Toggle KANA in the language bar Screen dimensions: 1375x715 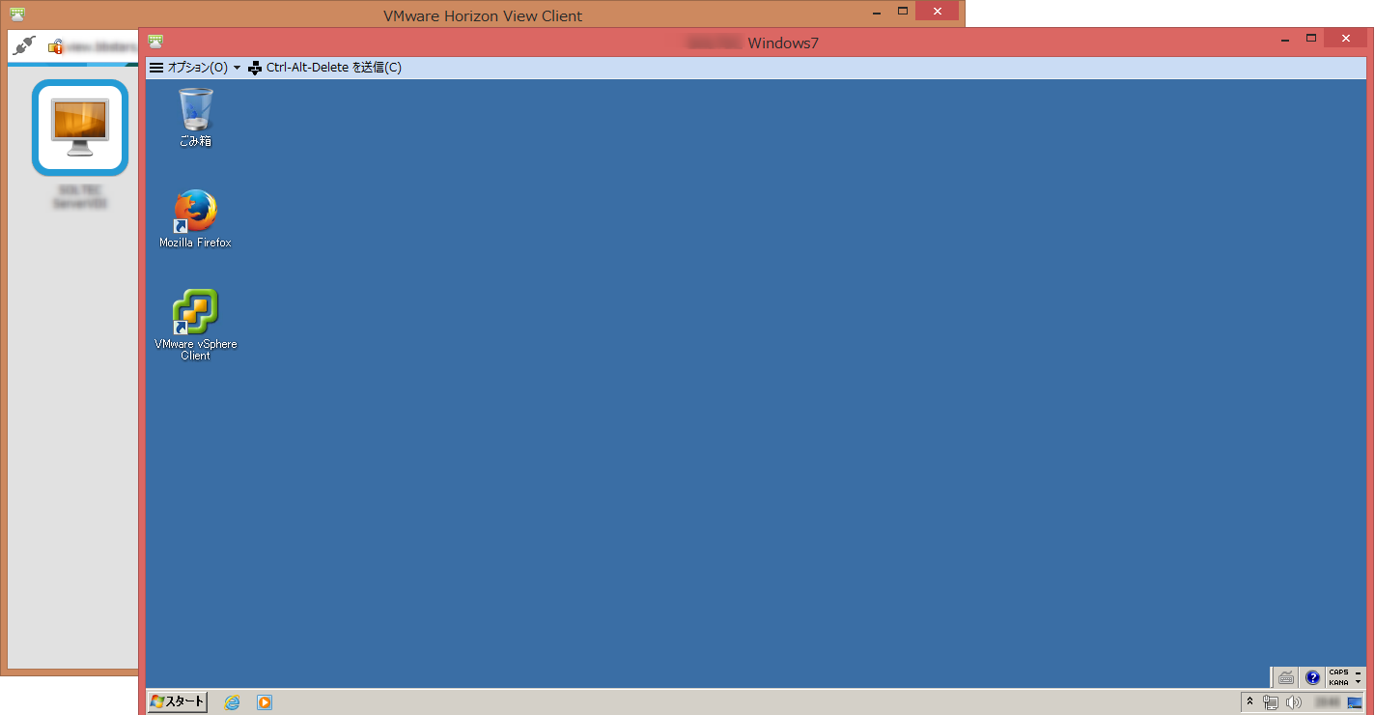1339,682
